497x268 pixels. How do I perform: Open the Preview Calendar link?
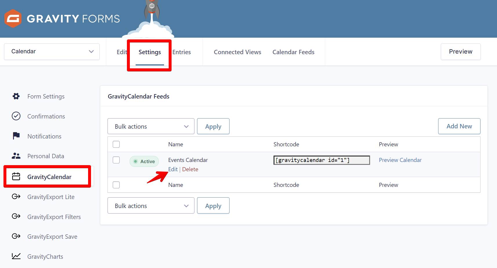pos(400,160)
